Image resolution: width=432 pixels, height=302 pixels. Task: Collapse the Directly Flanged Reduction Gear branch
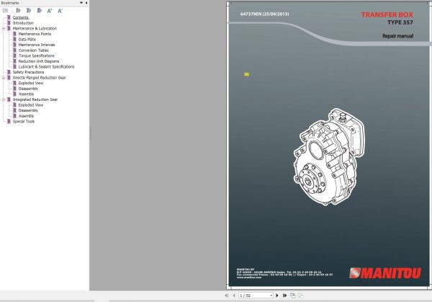click(x=4, y=78)
